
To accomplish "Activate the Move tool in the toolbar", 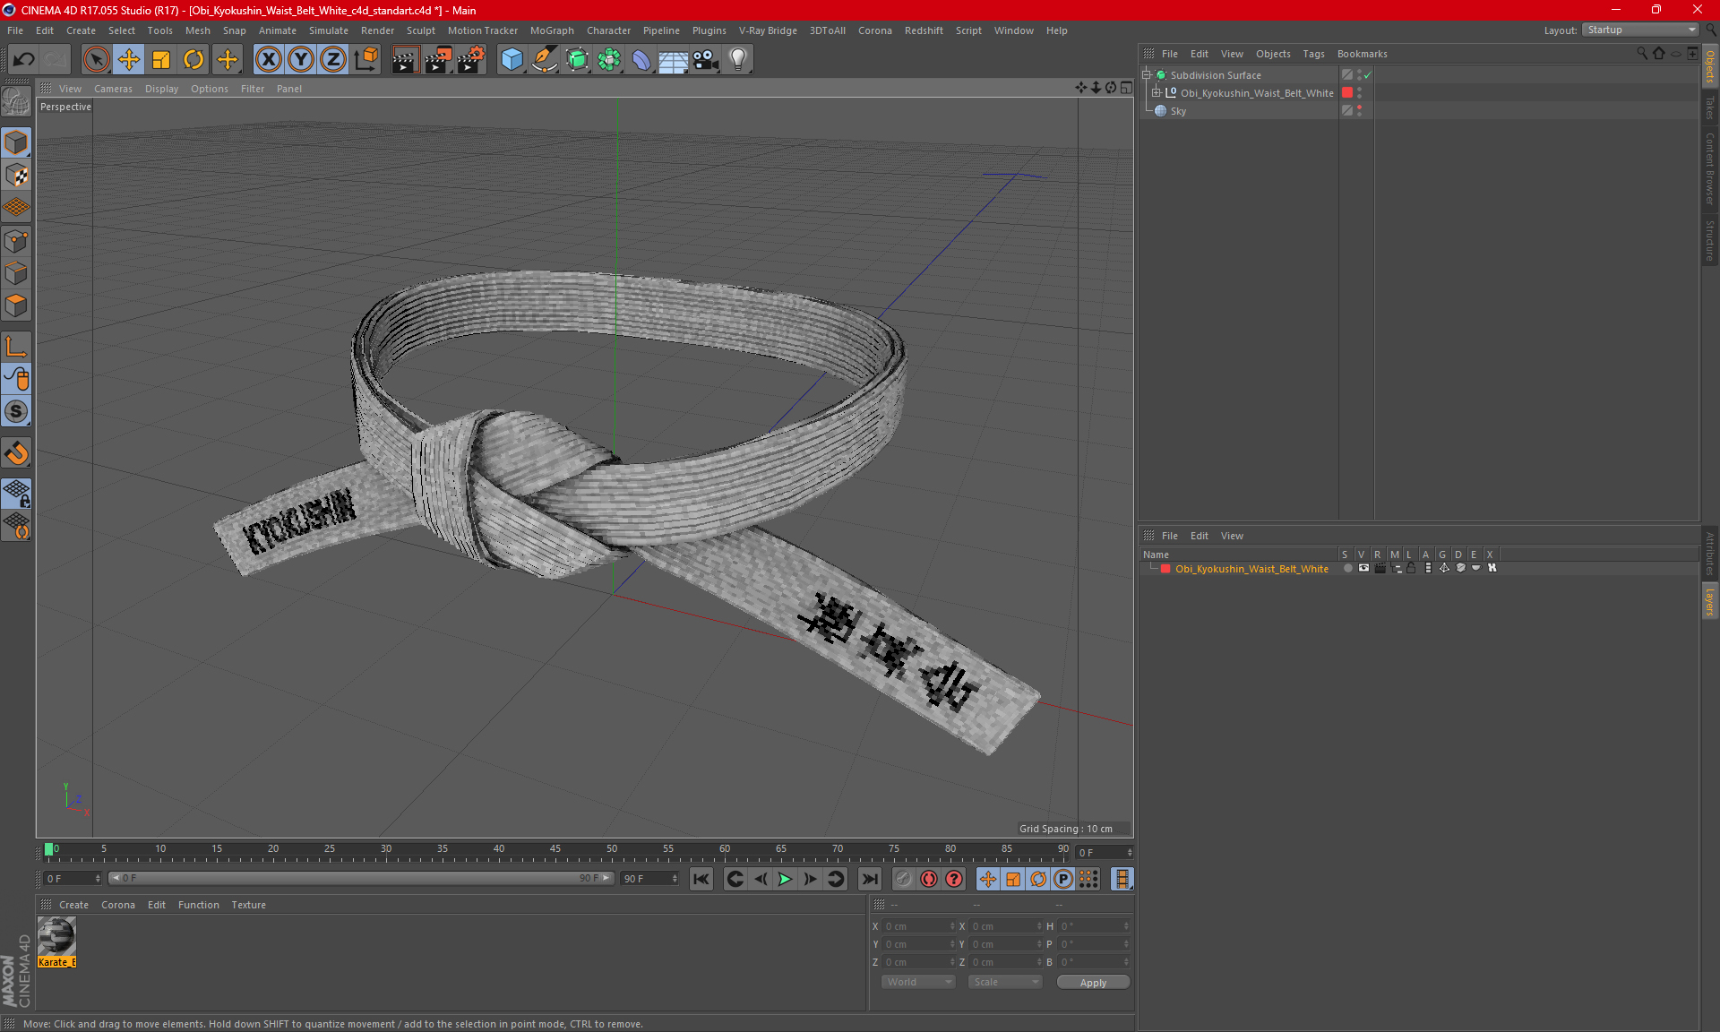I will point(129,60).
